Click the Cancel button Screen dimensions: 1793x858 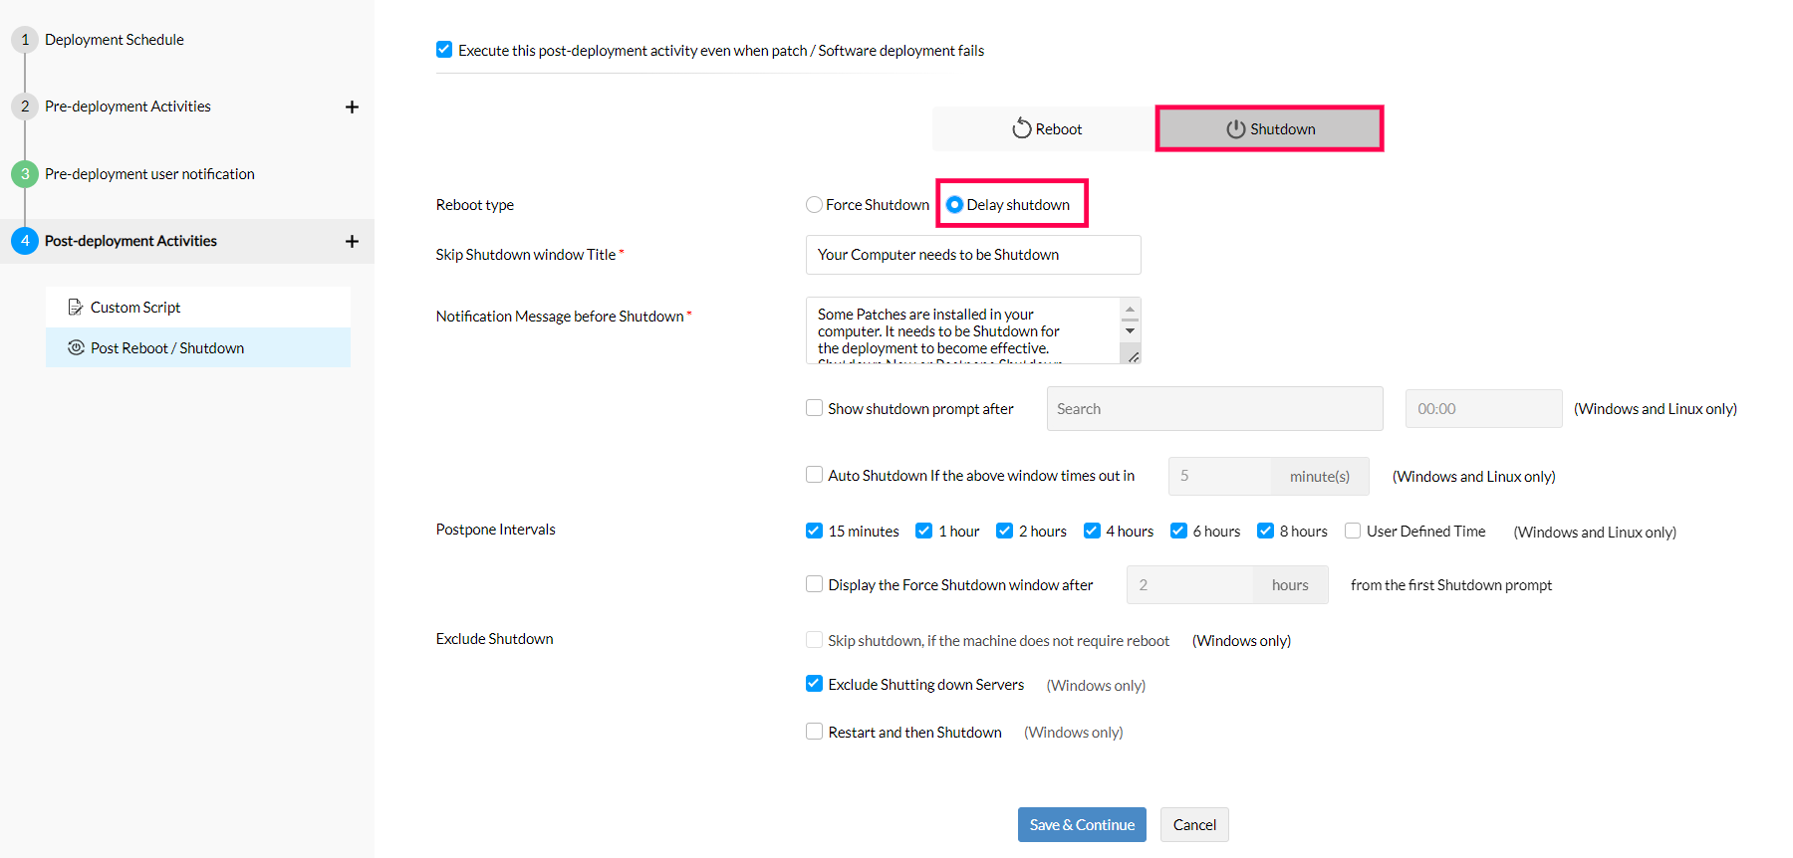click(x=1194, y=824)
